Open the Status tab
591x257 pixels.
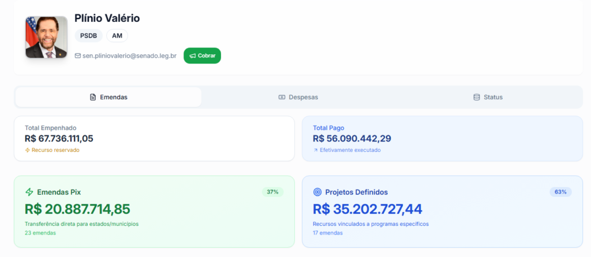coord(488,97)
